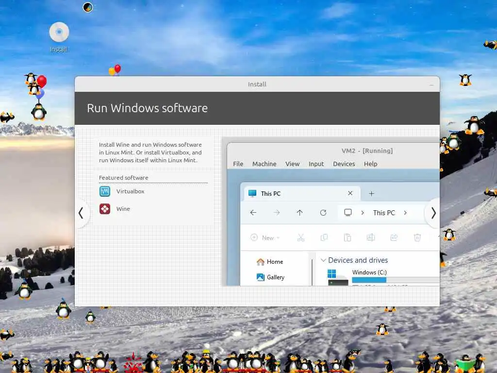The image size is (497, 373).
Task: Open the View menu in the VM2 window
Action: coord(292,164)
